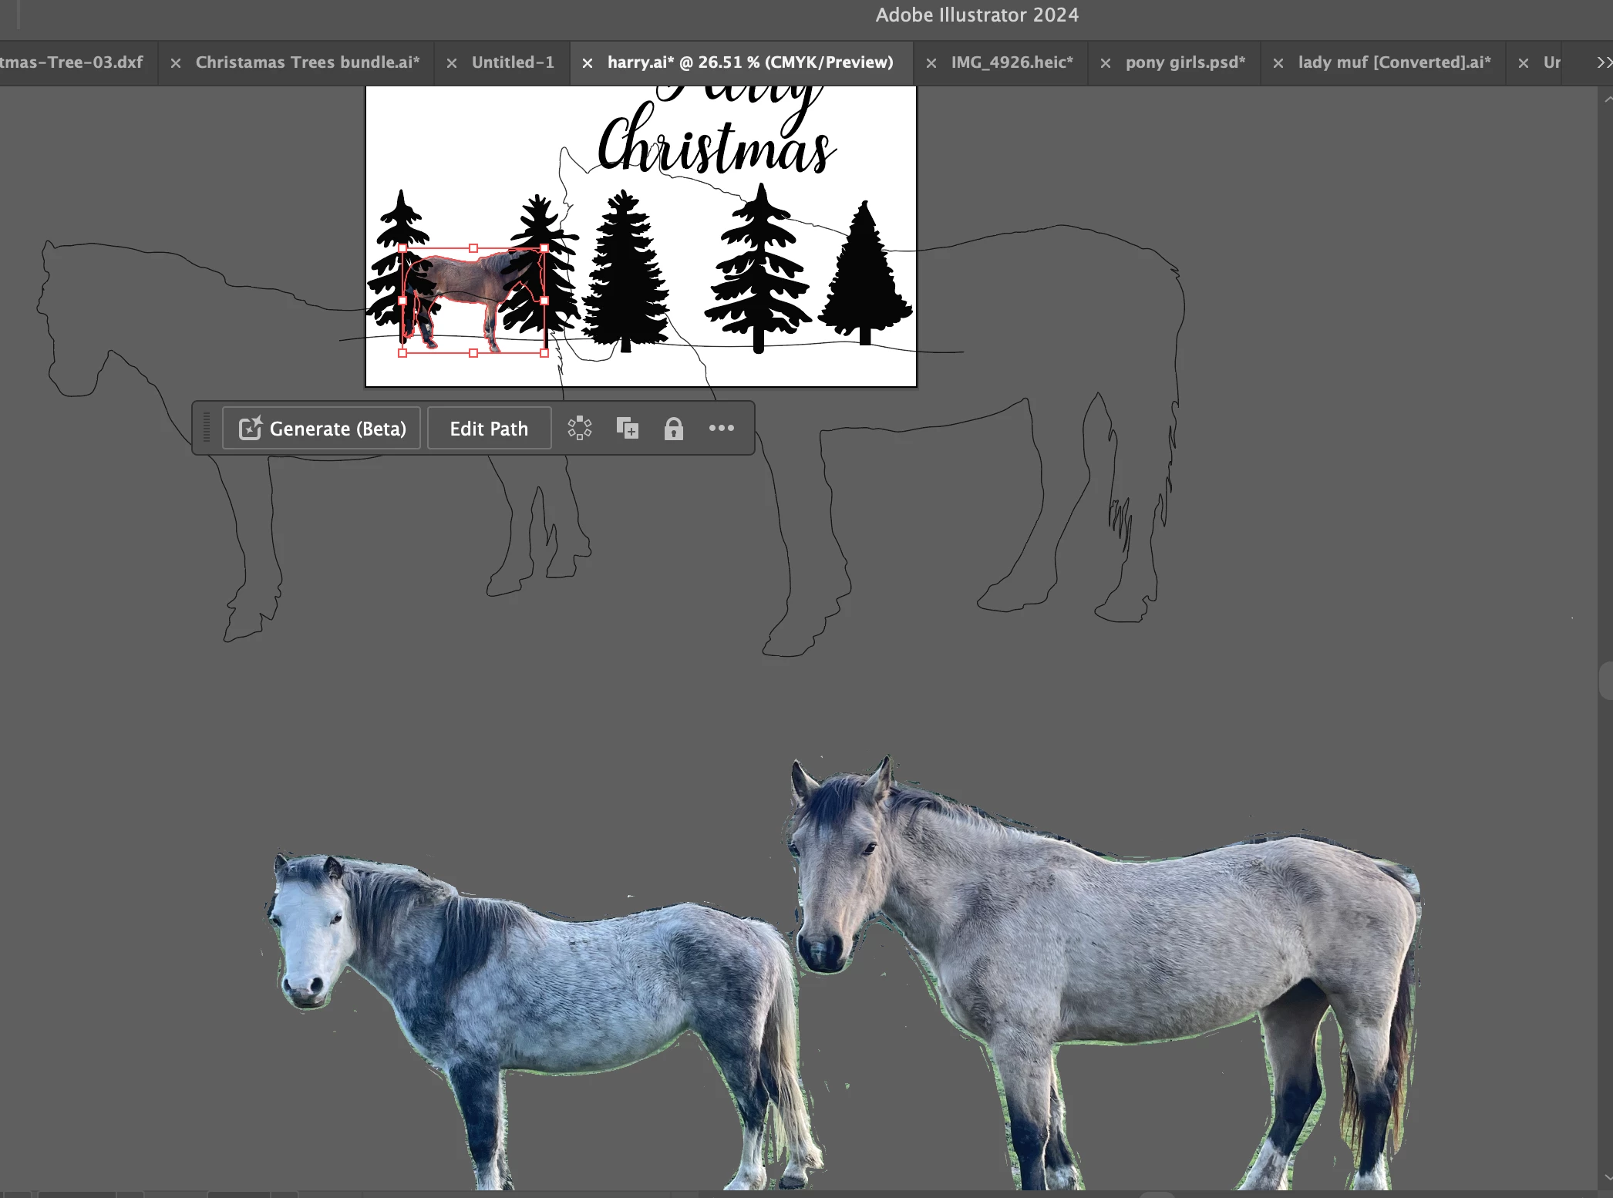Screen dimensions: 1613x1198
Task: Click the Repeat object radial icon
Action: (x=580, y=428)
